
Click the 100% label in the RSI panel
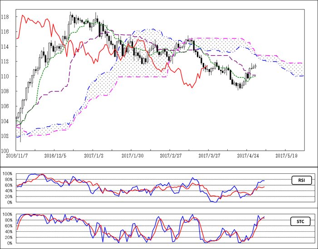8,174
